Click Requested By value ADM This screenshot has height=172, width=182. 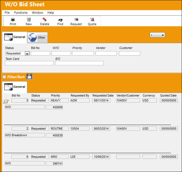pyautogui.click(x=80, y=100)
